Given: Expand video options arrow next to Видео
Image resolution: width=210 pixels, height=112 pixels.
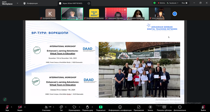Looking at the screenshot, I should click(25, 107).
